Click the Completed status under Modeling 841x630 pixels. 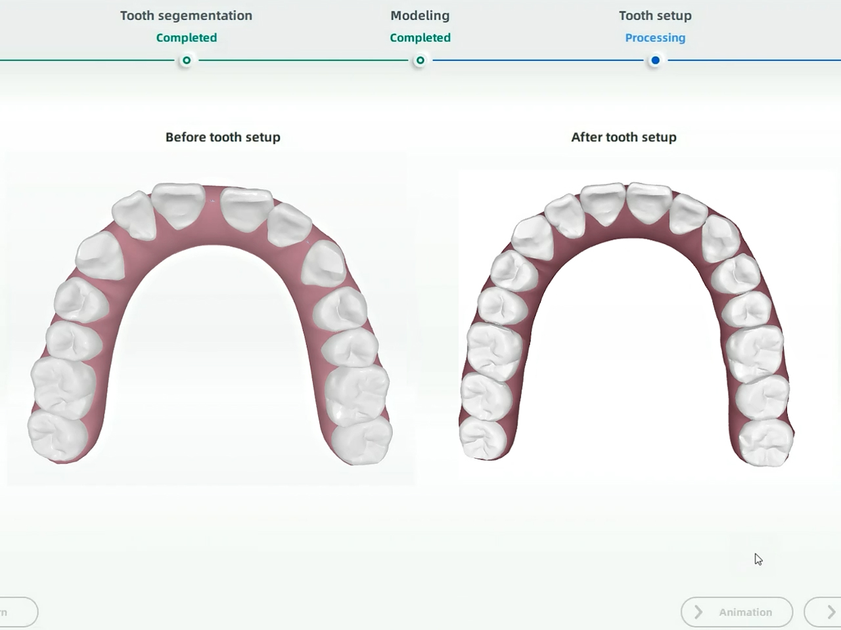pos(420,38)
